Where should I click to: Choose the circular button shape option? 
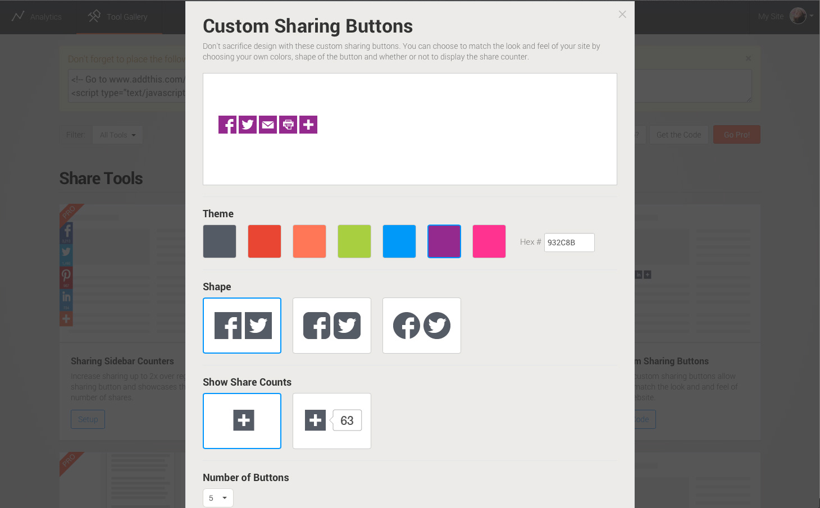pos(422,326)
